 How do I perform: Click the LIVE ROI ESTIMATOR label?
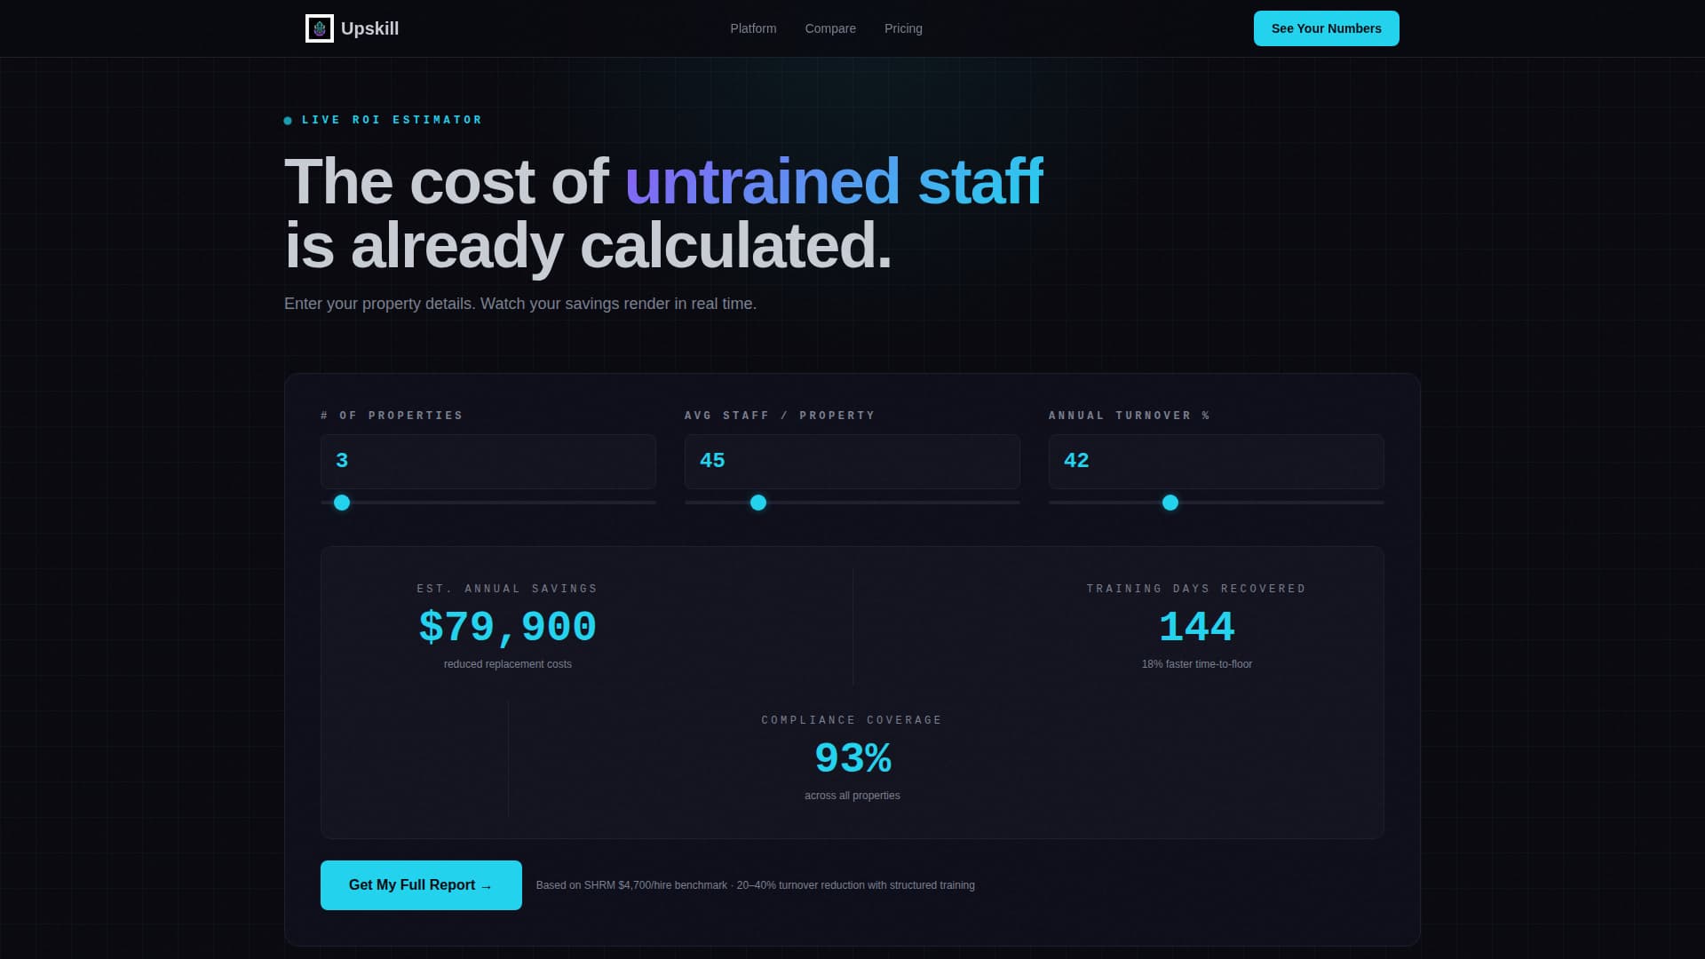[392, 120]
